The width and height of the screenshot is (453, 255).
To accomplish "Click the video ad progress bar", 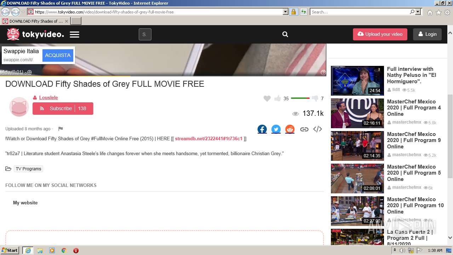I will (163, 76).
